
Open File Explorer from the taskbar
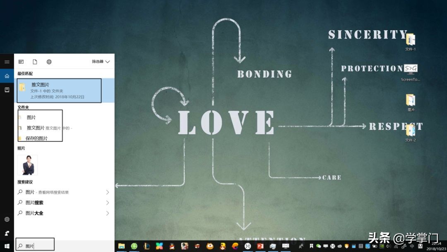(x=121, y=246)
